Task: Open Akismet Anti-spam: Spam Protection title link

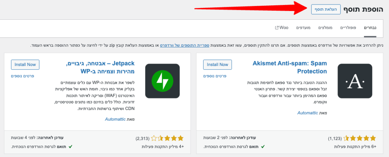Action: (289, 67)
